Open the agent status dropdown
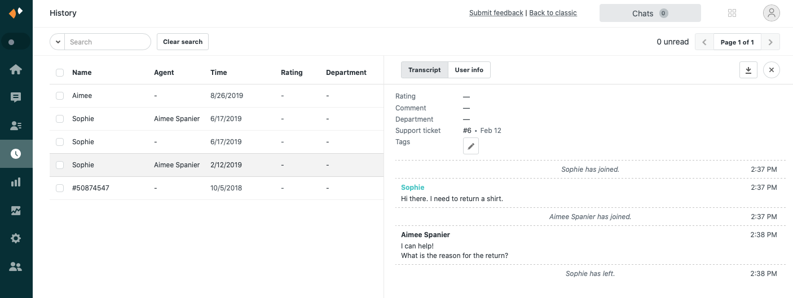The image size is (793, 298). (16, 42)
